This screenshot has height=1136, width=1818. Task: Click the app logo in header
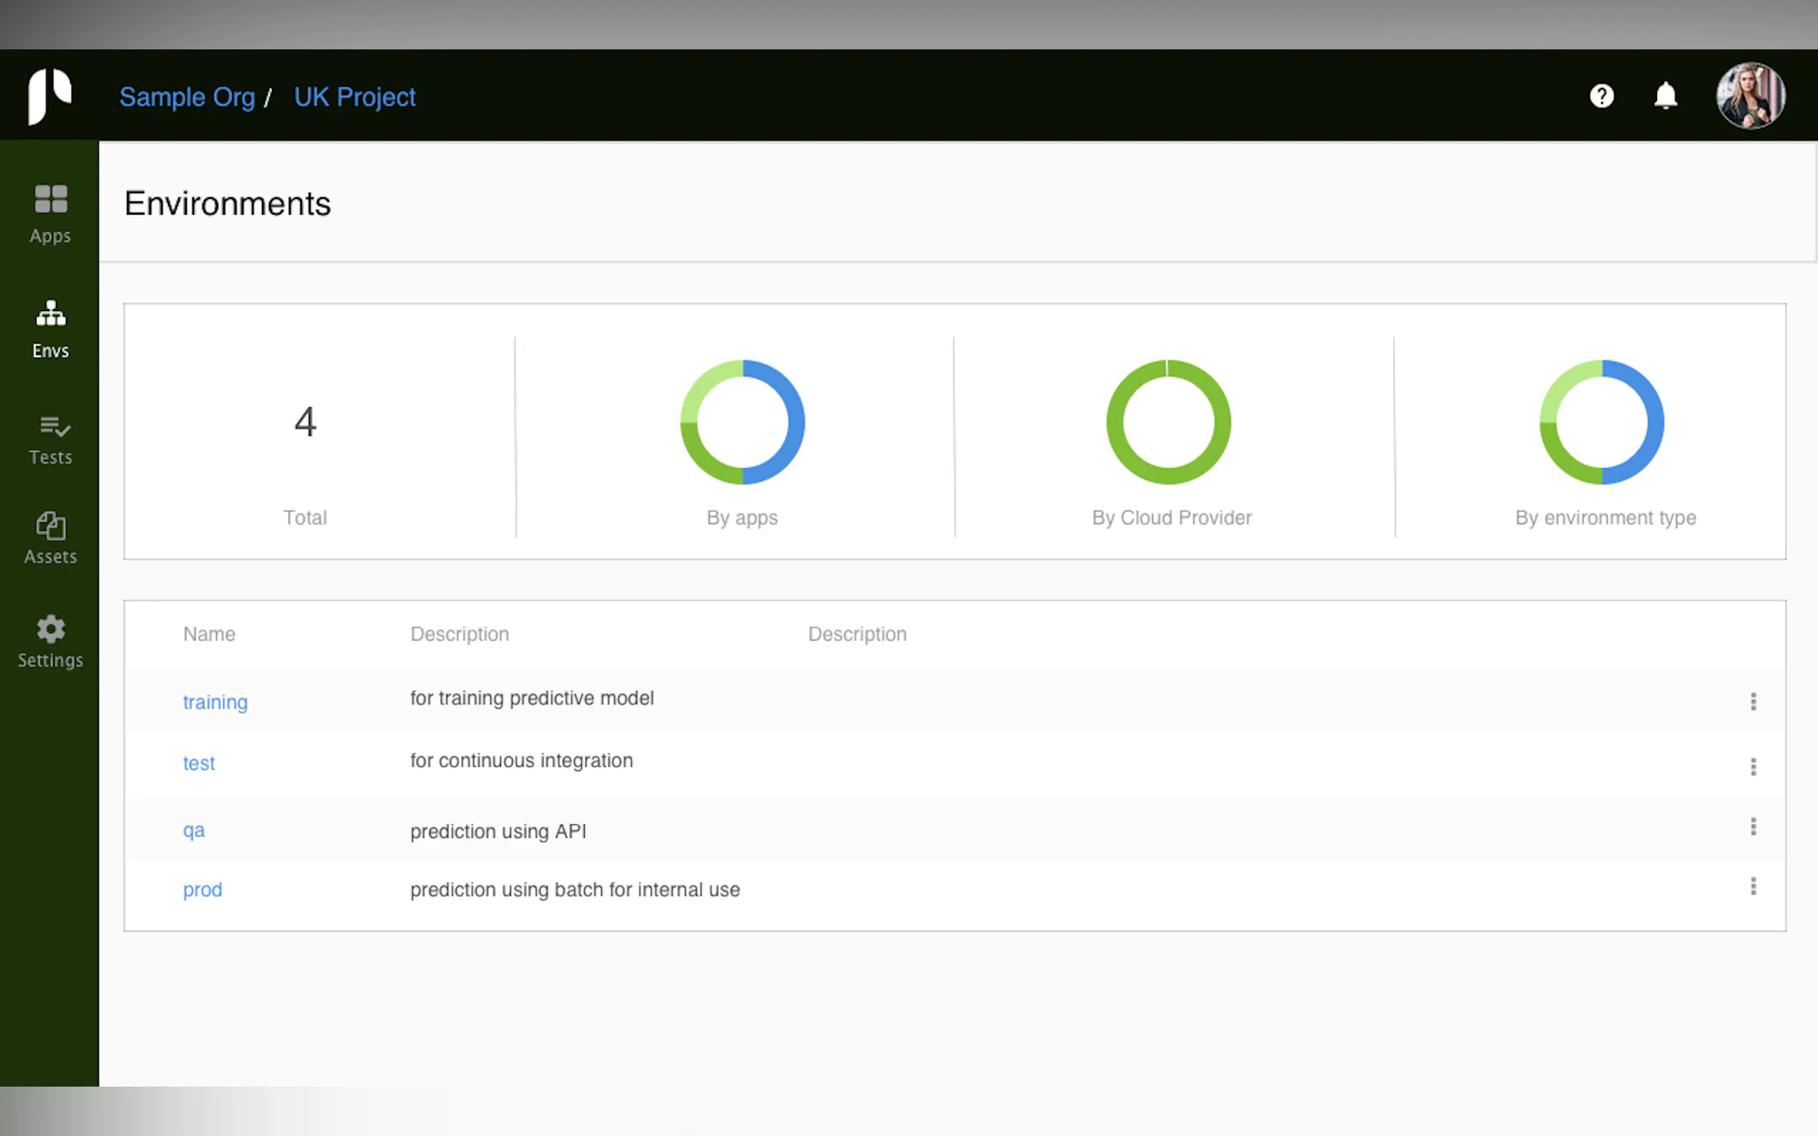(49, 96)
